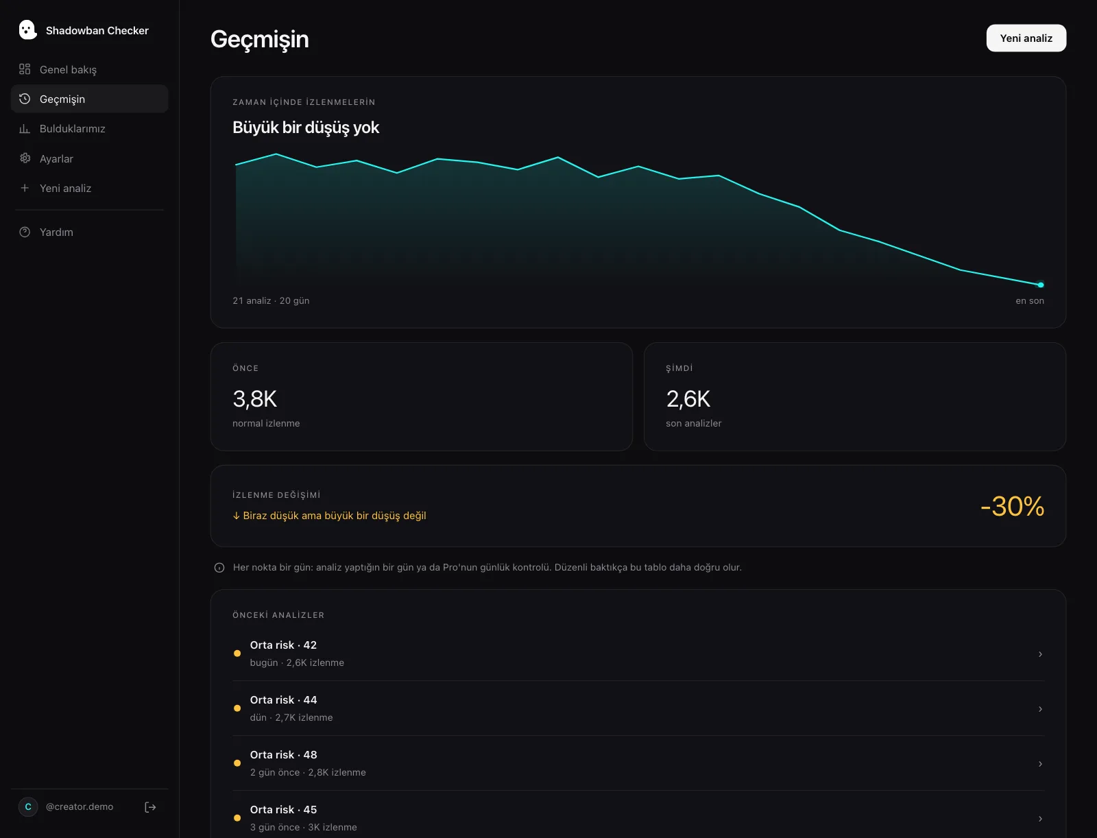Click the en son chart label
1097x838 pixels.
tap(1030, 301)
